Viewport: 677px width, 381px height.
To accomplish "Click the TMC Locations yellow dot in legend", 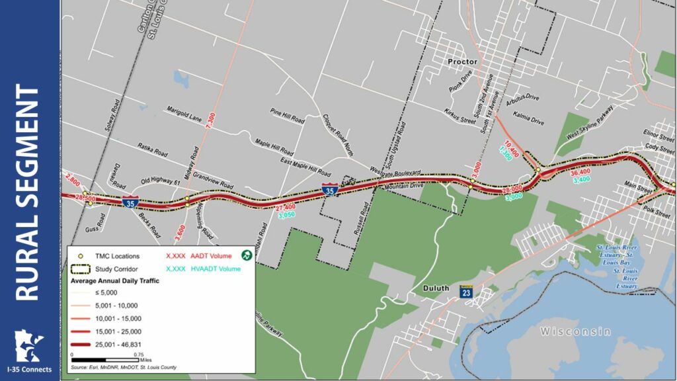I will tap(80, 256).
